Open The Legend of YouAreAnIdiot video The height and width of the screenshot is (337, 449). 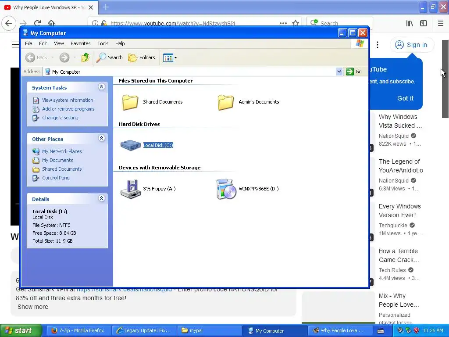pos(401,166)
